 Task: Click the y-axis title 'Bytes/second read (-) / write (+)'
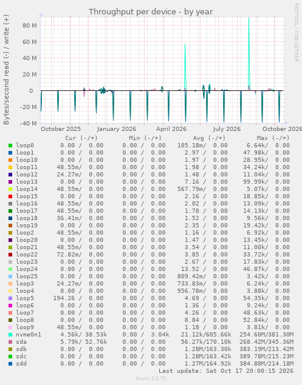click(x=6, y=70)
